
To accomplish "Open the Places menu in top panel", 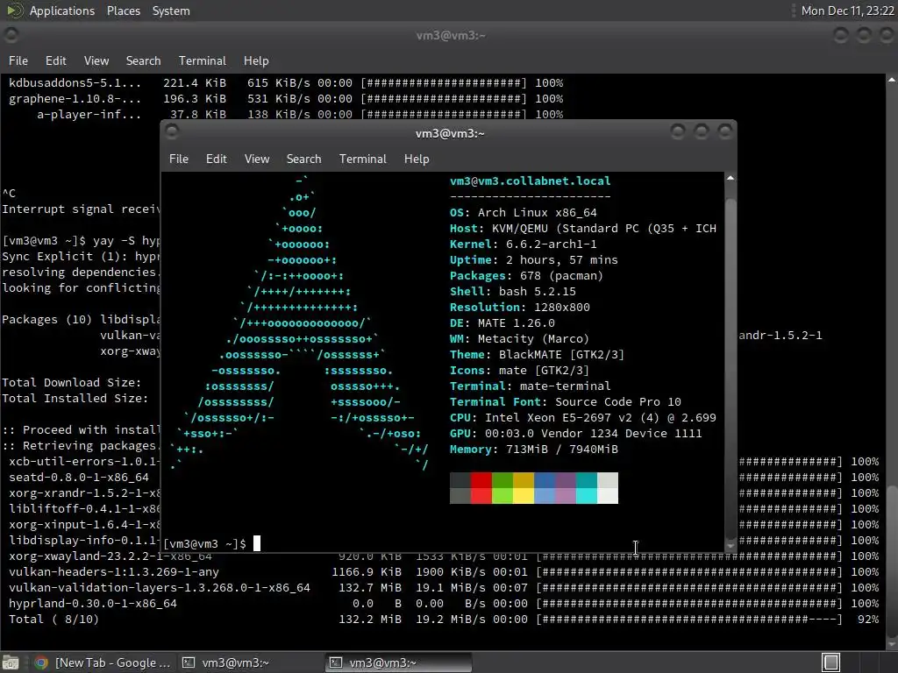I will click(x=123, y=11).
